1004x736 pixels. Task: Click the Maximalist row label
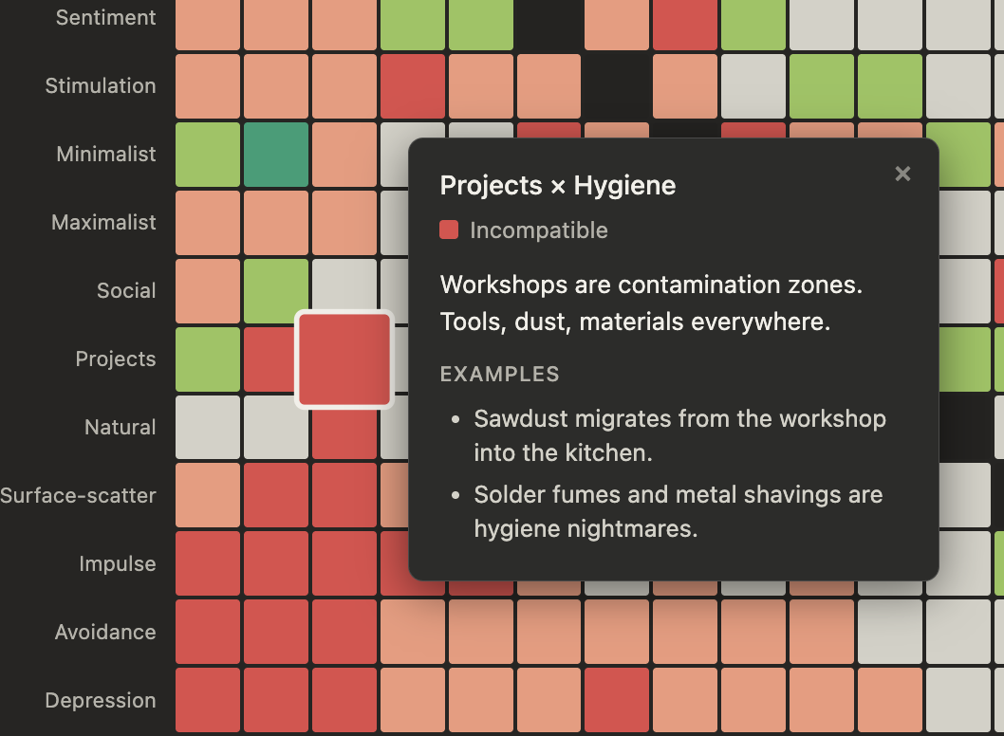pyautogui.click(x=103, y=223)
